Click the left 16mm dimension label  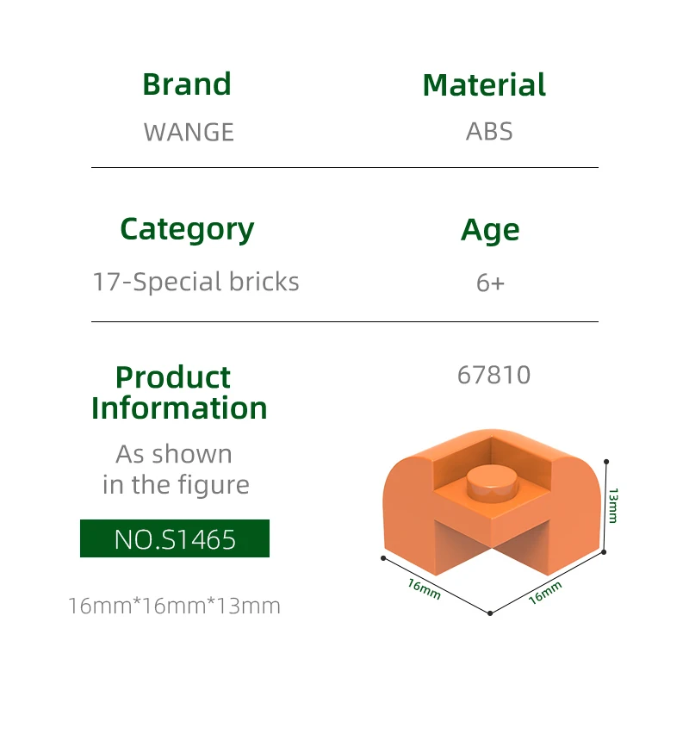click(x=424, y=588)
